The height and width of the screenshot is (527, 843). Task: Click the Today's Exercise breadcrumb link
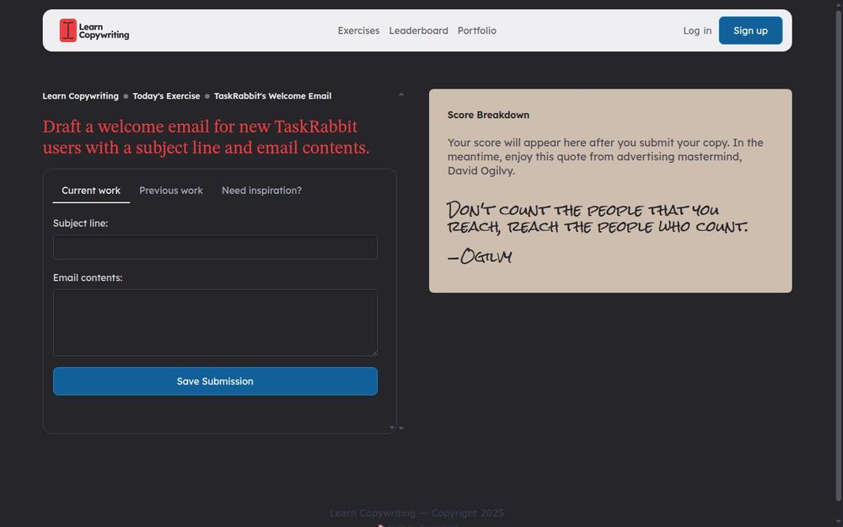click(x=166, y=96)
